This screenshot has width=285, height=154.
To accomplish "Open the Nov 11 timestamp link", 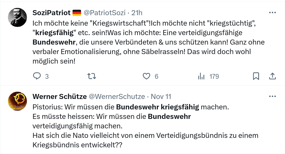I will [161, 96].
